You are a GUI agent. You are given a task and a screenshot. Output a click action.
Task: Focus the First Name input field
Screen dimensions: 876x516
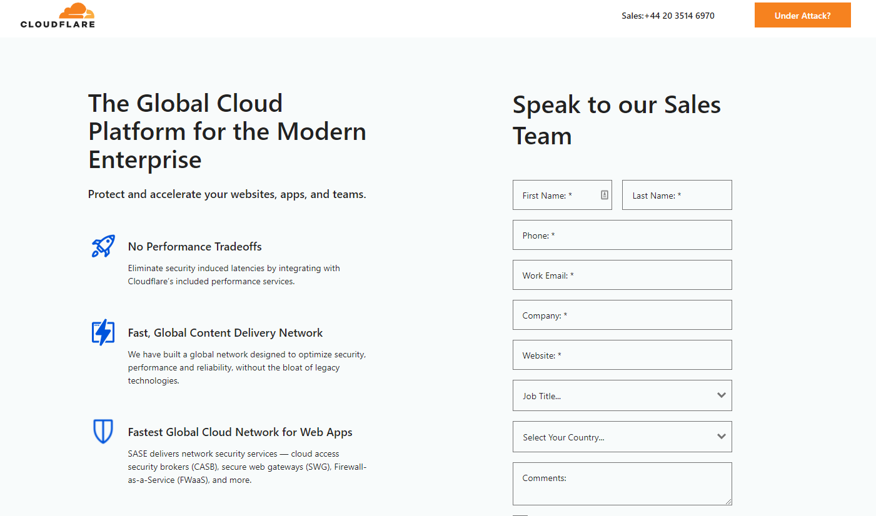pos(562,195)
